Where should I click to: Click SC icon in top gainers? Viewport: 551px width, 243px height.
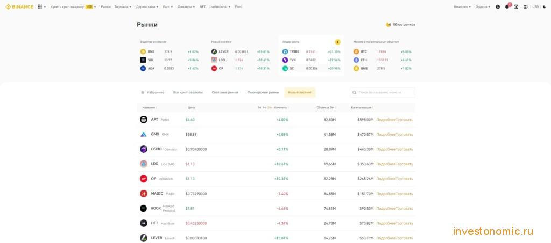tap(285, 68)
